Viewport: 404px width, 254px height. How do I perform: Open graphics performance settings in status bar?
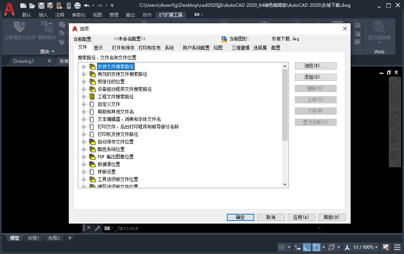385,247
